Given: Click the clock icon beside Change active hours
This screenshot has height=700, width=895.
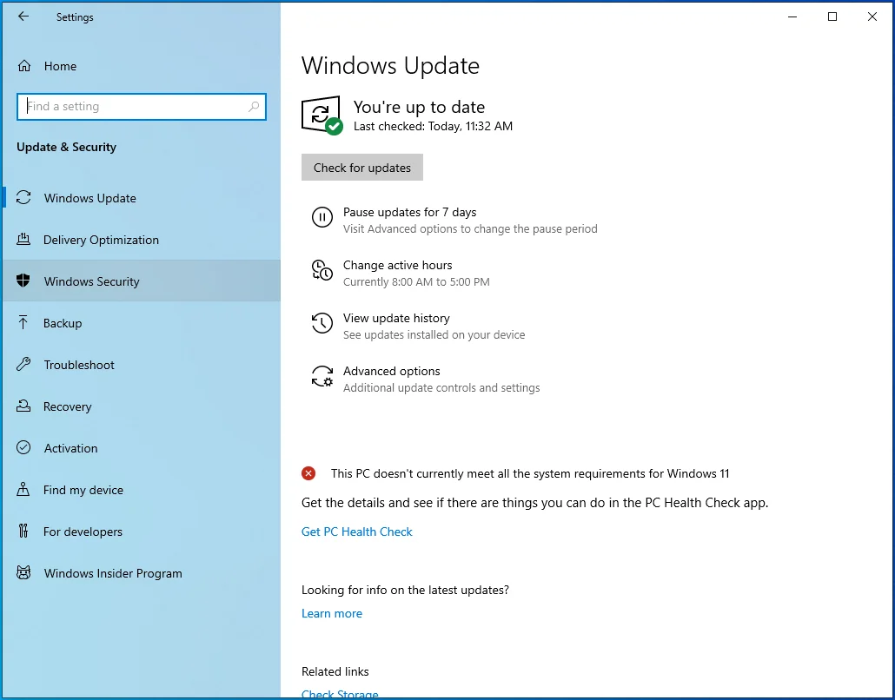Looking at the screenshot, I should point(322,270).
